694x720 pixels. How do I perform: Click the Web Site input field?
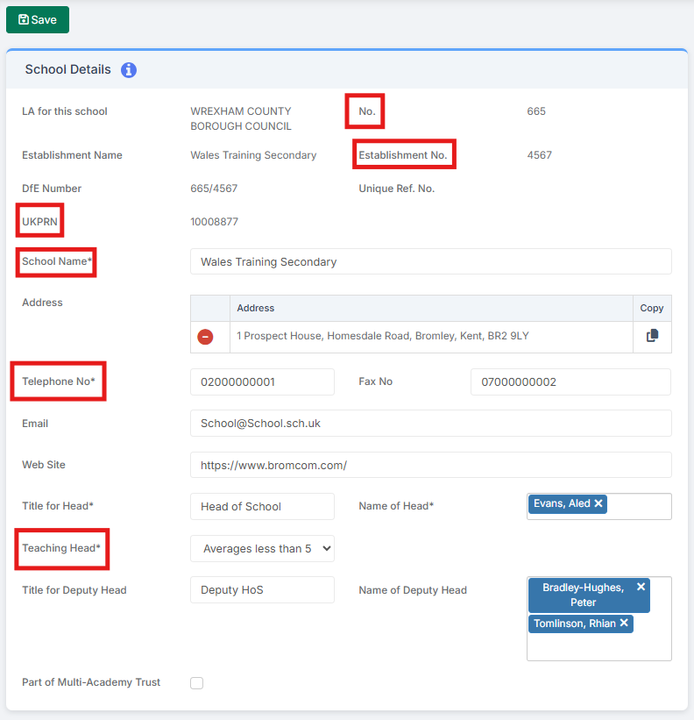coord(431,465)
